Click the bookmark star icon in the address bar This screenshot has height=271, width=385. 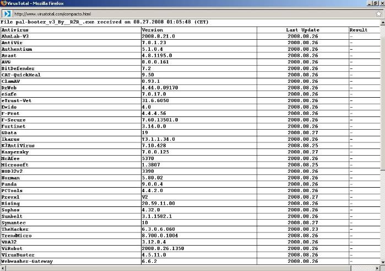[x=378, y=14]
